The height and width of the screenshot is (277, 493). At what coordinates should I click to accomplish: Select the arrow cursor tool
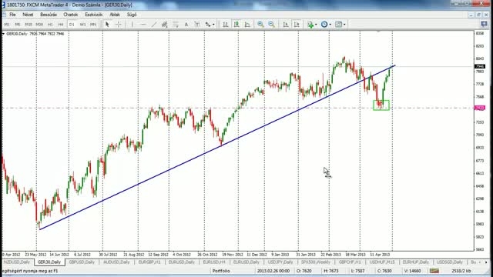point(107,24)
